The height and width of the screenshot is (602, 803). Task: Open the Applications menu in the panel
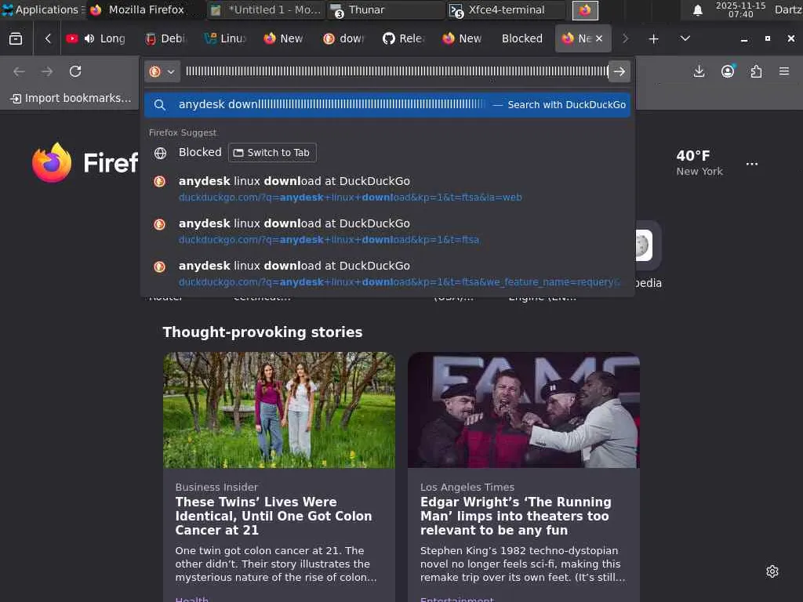coord(43,9)
